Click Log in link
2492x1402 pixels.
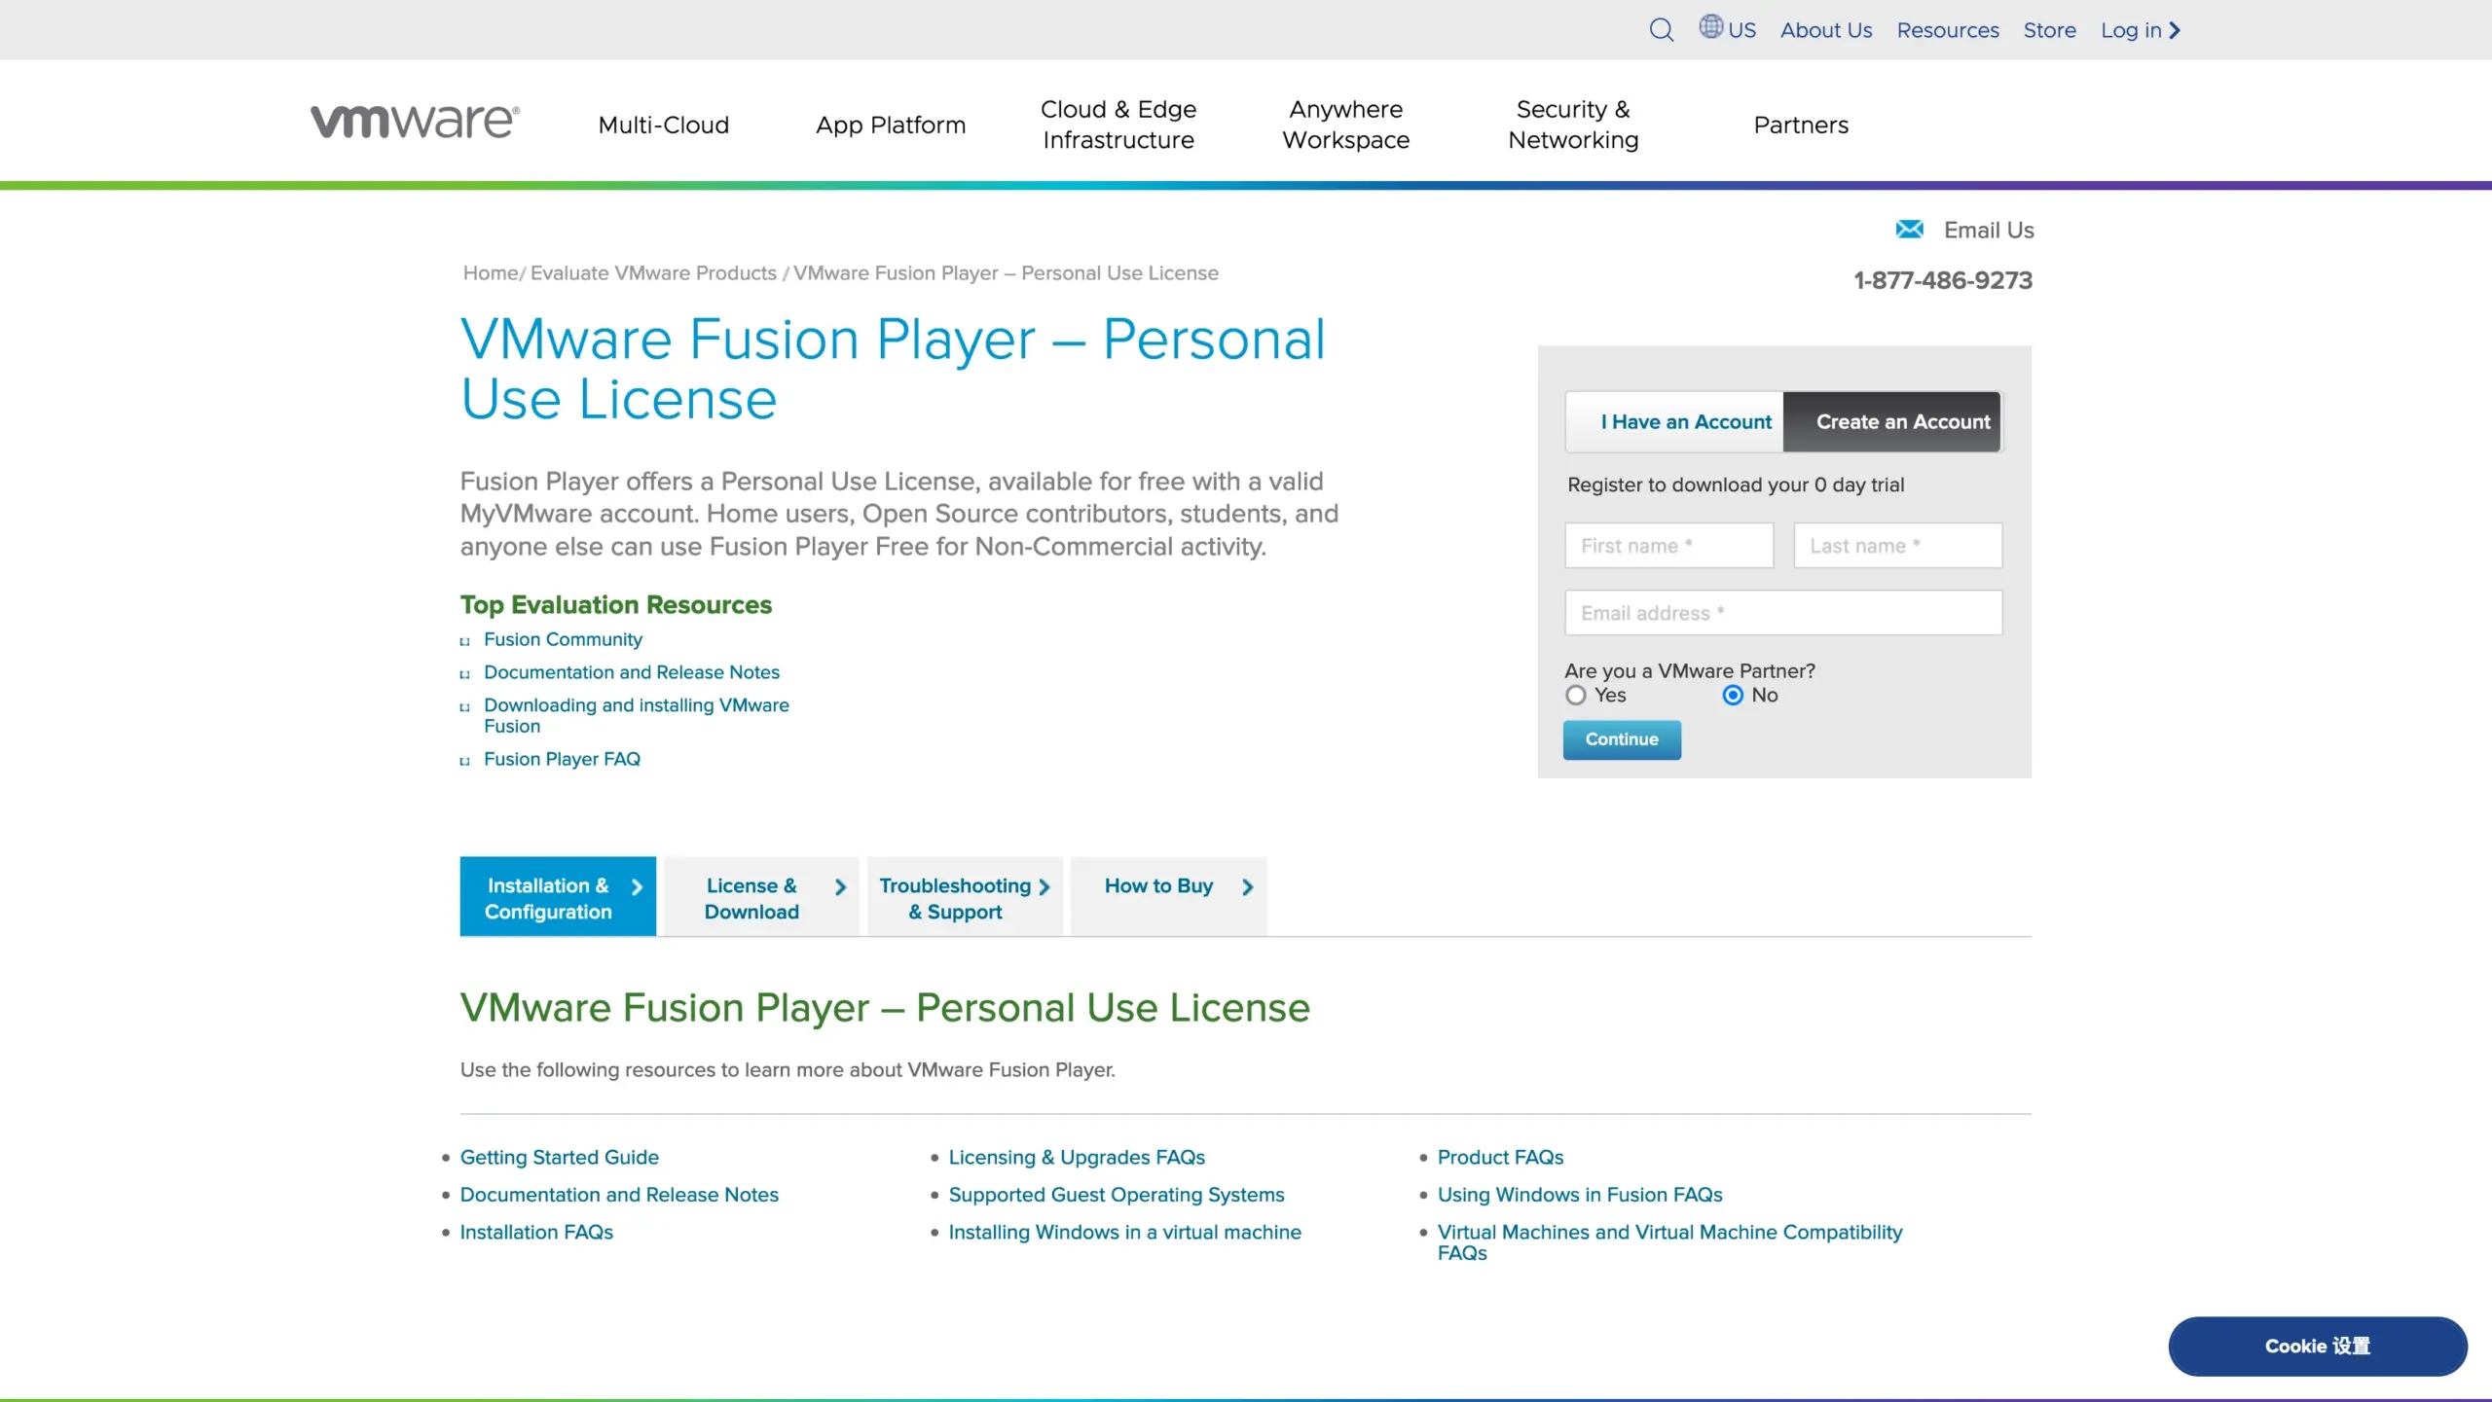pyautogui.click(x=2130, y=30)
